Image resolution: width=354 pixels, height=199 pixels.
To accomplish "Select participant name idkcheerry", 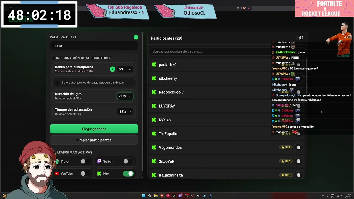I will click(168, 78).
